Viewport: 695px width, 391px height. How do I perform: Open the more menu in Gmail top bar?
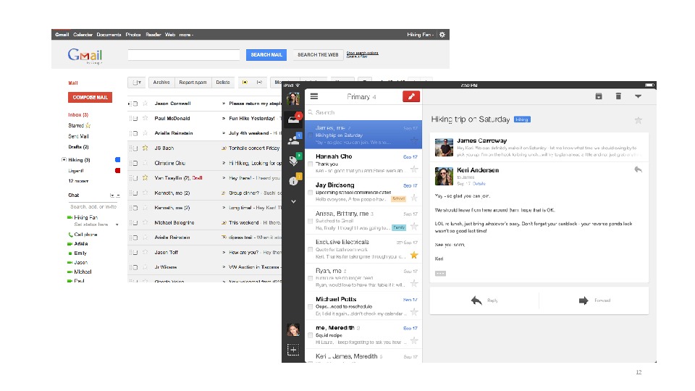point(186,35)
